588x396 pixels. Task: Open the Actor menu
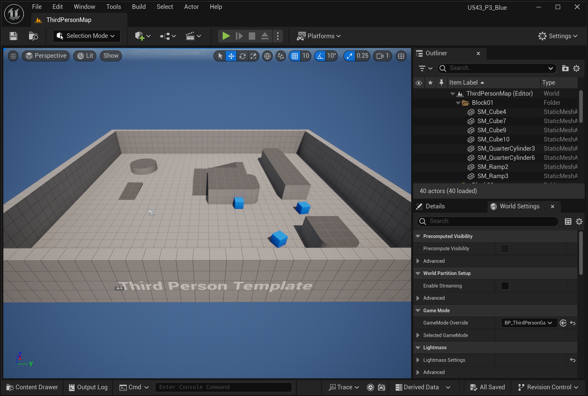tap(191, 7)
